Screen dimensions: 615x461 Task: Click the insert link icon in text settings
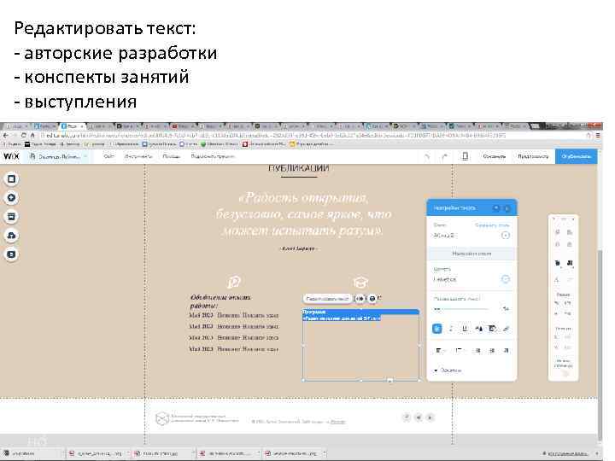click(x=506, y=329)
